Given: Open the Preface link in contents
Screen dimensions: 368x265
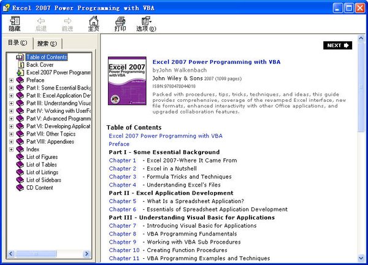Looking at the screenshot, I should point(119,144).
